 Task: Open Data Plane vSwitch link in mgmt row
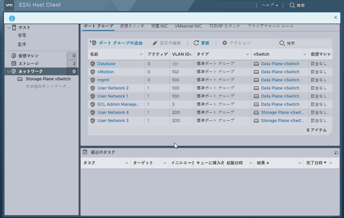click(280, 80)
